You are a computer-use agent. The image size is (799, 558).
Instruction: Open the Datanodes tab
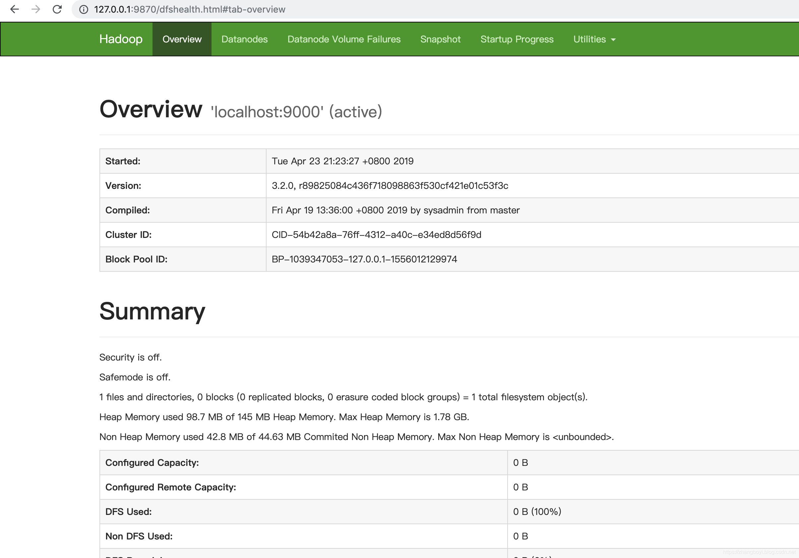(x=244, y=39)
